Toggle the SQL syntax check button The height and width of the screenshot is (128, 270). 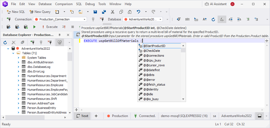tap(222, 19)
